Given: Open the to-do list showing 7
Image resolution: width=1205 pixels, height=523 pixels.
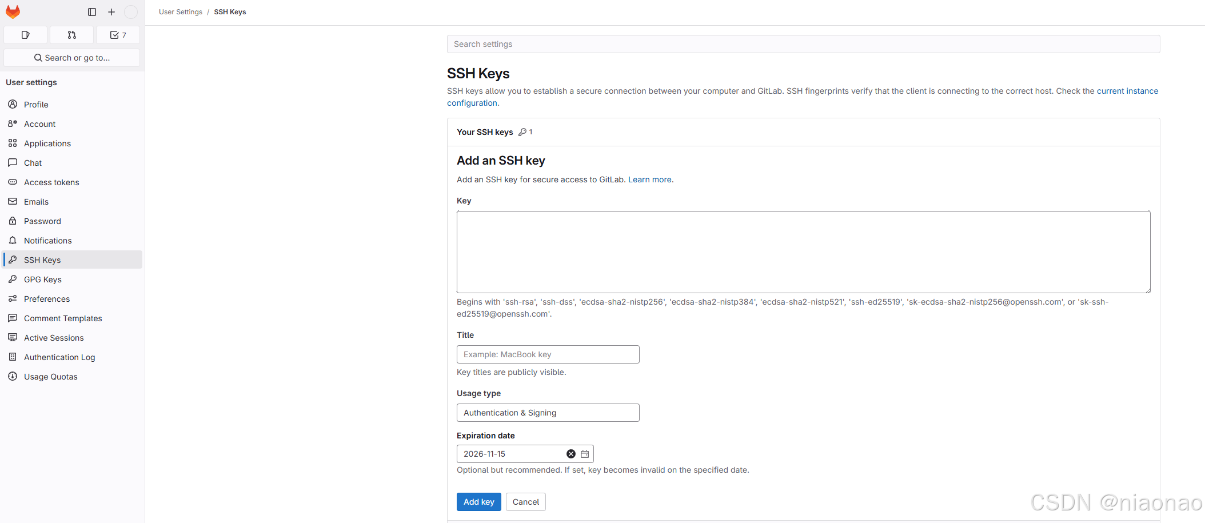Looking at the screenshot, I should click(118, 35).
